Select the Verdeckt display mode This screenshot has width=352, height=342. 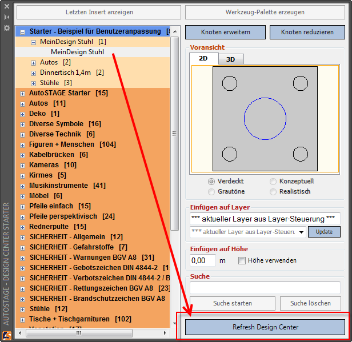(212, 182)
